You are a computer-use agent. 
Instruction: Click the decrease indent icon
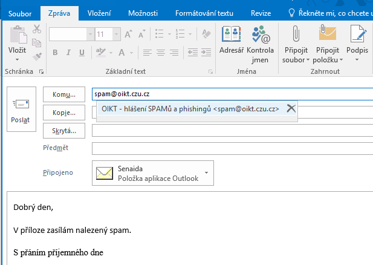point(193,53)
